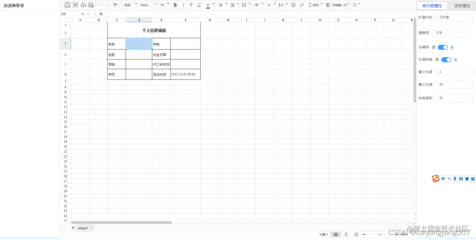The width and height of the screenshot is (476, 240).
Task: Switch to 单元格属性 tab
Action: 432,6
